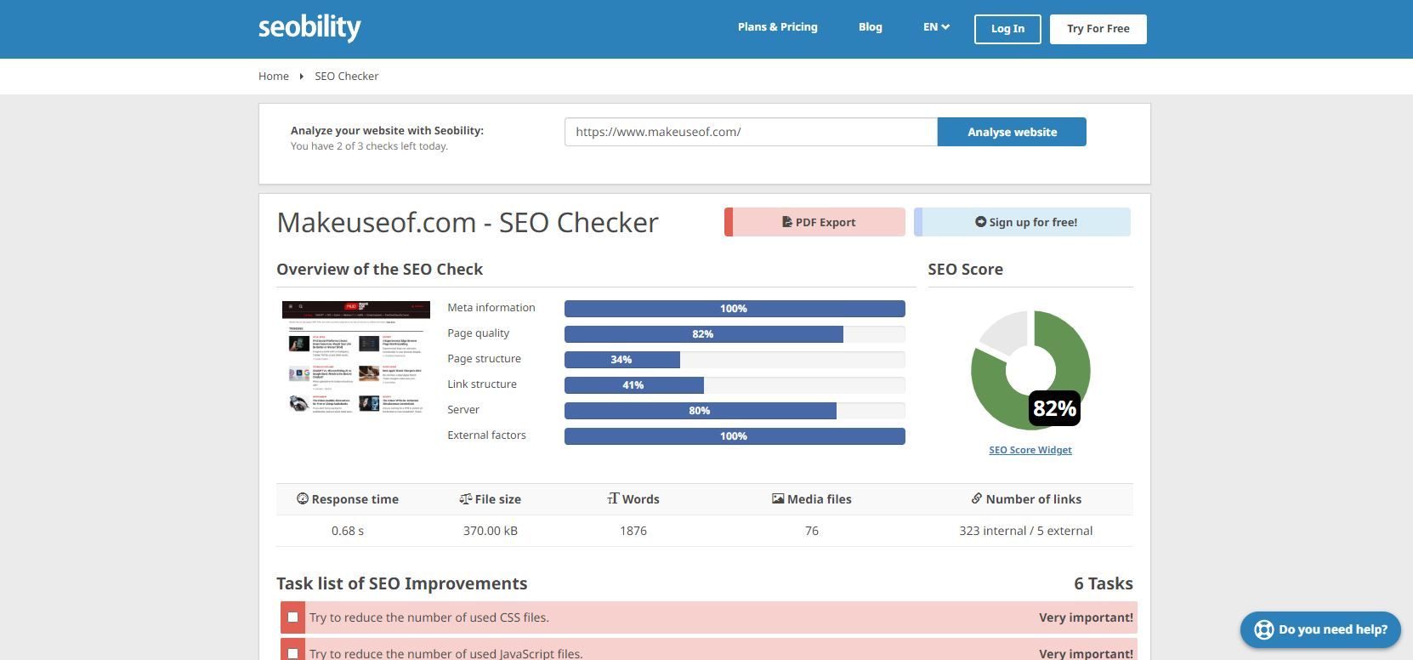Click the External factors label

487,435
